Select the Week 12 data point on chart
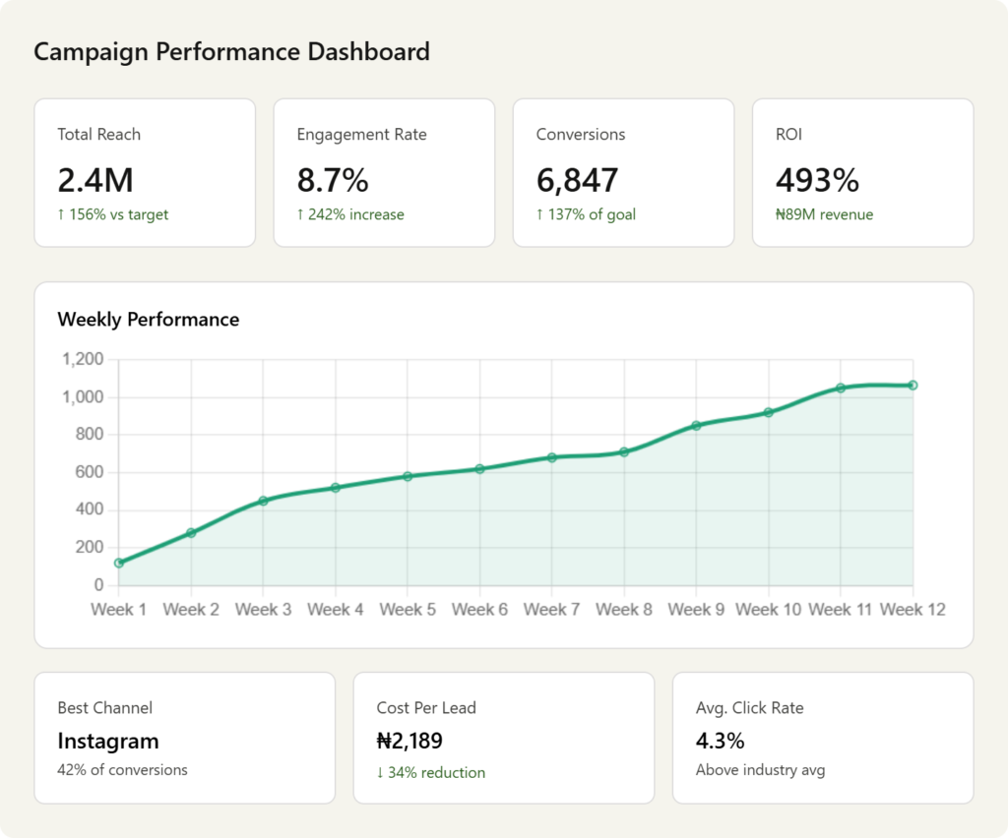Screen dimensions: 1008x838 point(913,386)
